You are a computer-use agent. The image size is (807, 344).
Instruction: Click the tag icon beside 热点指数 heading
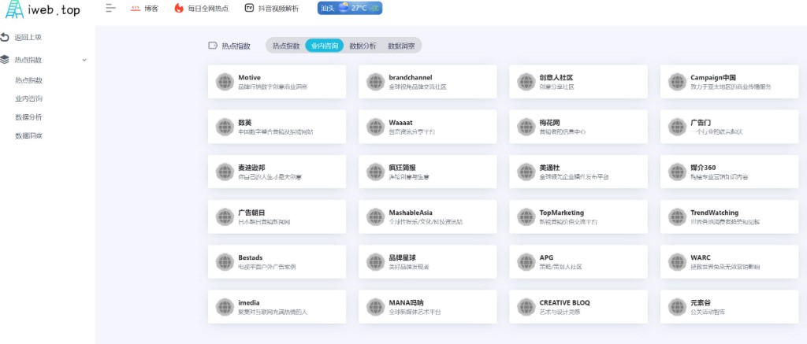tap(213, 45)
